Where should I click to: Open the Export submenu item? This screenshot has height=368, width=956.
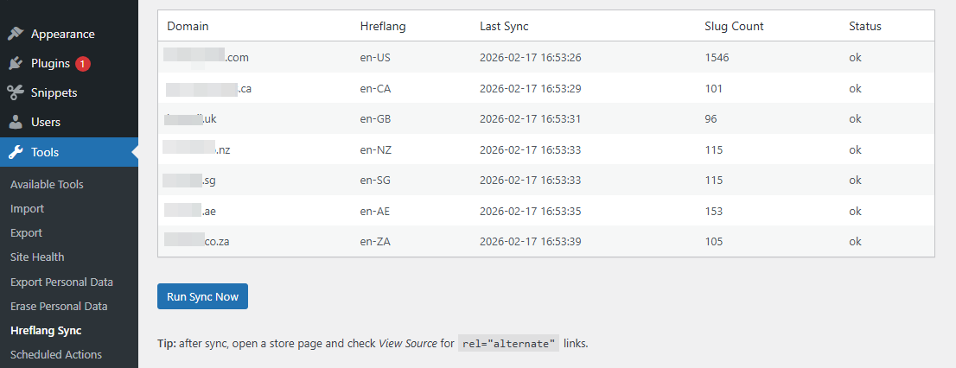[26, 233]
